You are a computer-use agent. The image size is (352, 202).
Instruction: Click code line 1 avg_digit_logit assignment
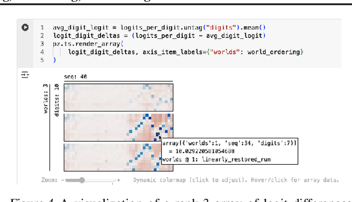(159, 27)
